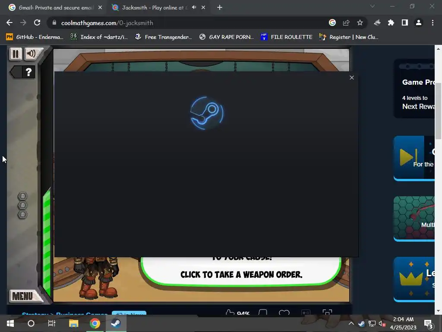
Task: Open File Explorer from the taskbar
Action: click(x=73, y=323)
